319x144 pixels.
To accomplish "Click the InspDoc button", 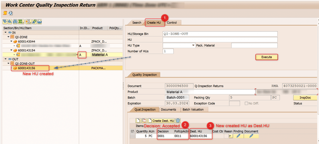I will click(x=305, y=98).
